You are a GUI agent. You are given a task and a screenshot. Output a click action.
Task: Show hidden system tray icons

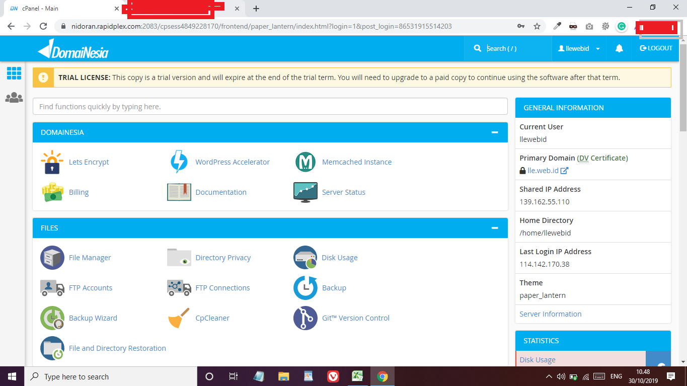pos(549,376)
